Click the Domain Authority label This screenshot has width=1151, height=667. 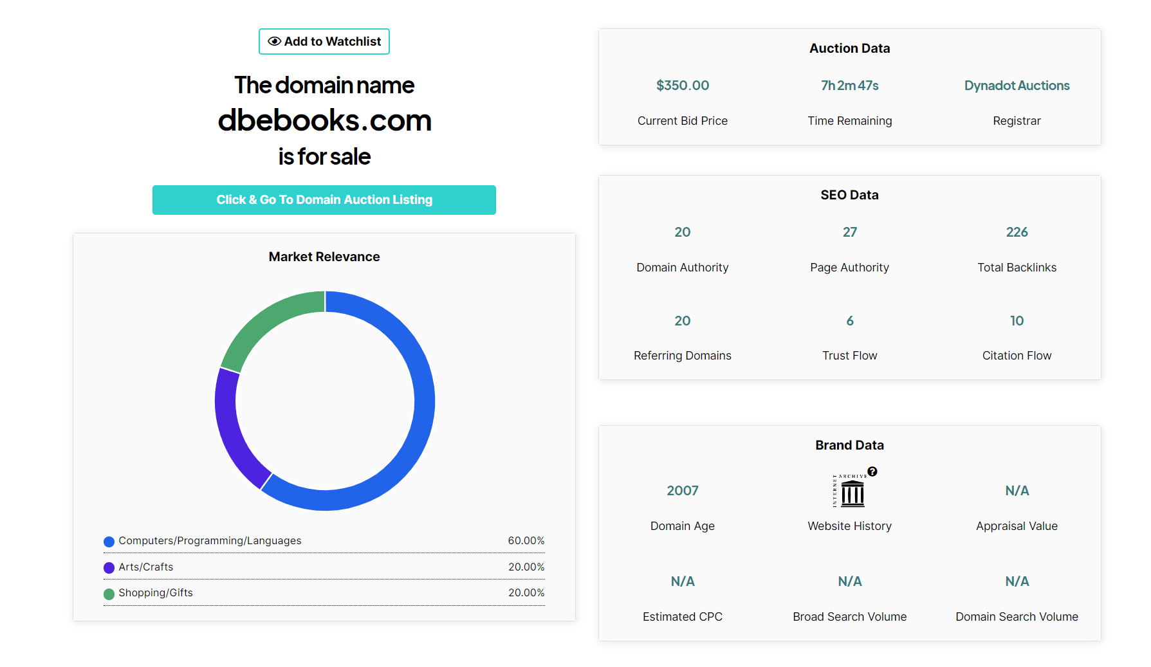click(x=682, y=268)
